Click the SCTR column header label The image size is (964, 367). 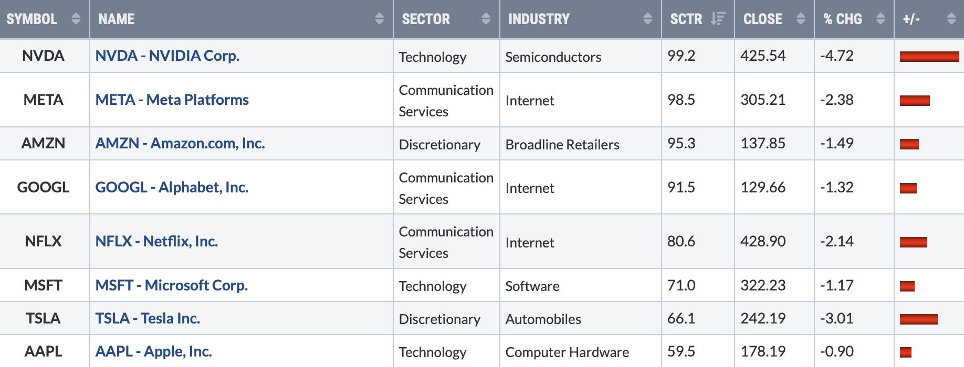pos(686,19)
